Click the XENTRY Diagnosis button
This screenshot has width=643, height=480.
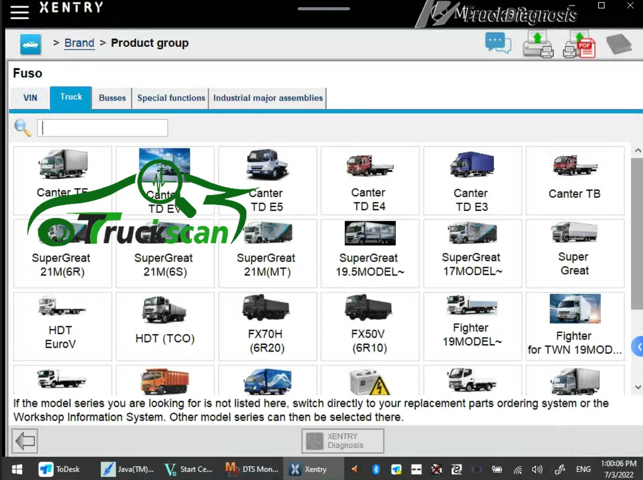(x=343, y=441)
